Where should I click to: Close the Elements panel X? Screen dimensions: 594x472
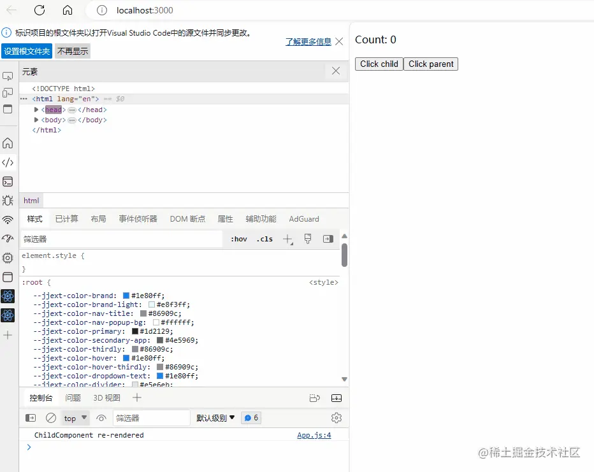(x=336, y=71)
